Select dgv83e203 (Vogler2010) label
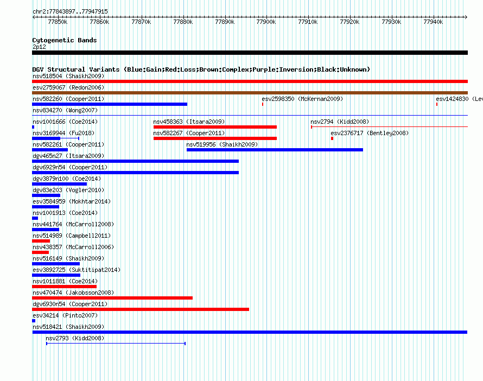483x381 pixels. [x=68, y=190]
